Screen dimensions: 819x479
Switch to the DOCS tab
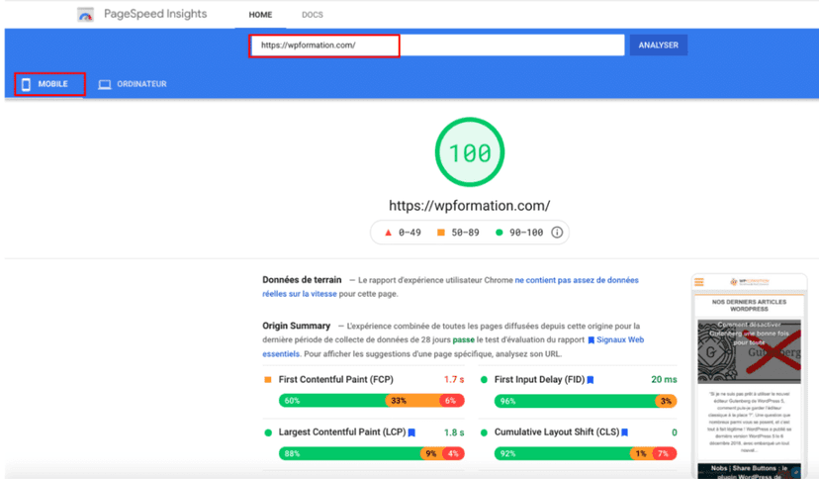click(312, 15)
